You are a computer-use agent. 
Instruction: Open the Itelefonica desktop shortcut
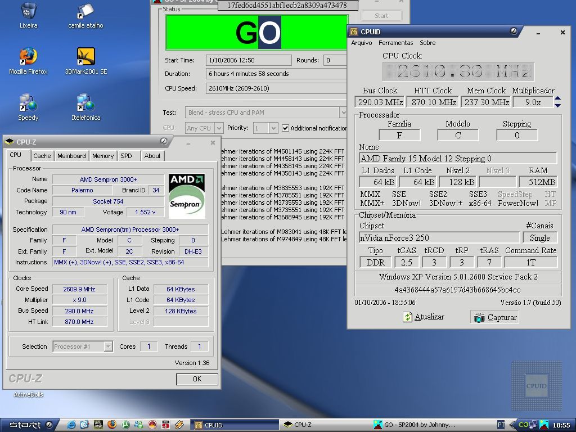coord(86,107)
